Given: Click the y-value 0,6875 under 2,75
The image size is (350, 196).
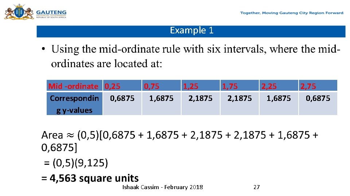Looking at the screenshot, I should click(x=318, y=103).
